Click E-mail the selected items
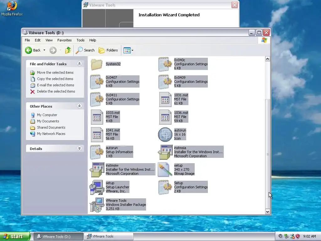Screen dimensions: 321x241 55,85
